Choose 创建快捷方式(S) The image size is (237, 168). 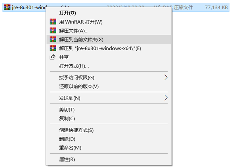76,130
